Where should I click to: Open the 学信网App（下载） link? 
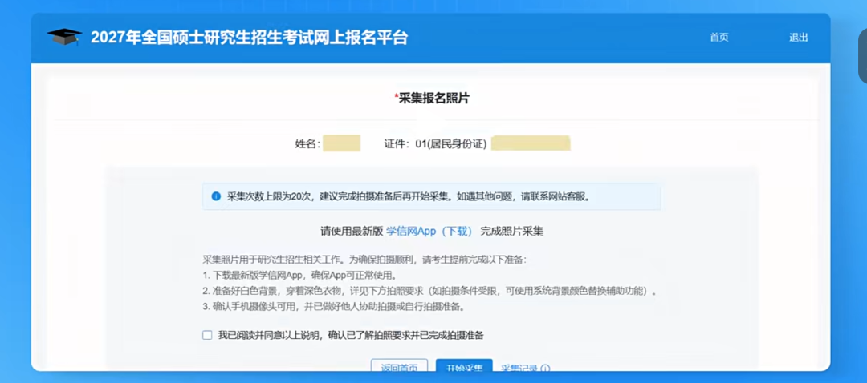(429, 232)
